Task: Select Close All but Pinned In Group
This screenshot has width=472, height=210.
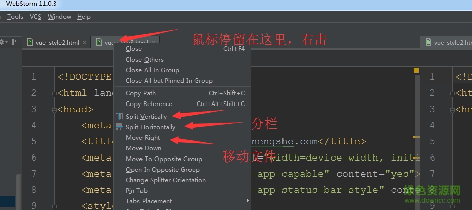Action: (182, 81)
